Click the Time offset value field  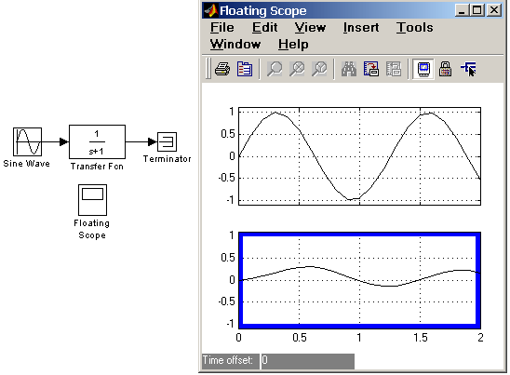307,361
